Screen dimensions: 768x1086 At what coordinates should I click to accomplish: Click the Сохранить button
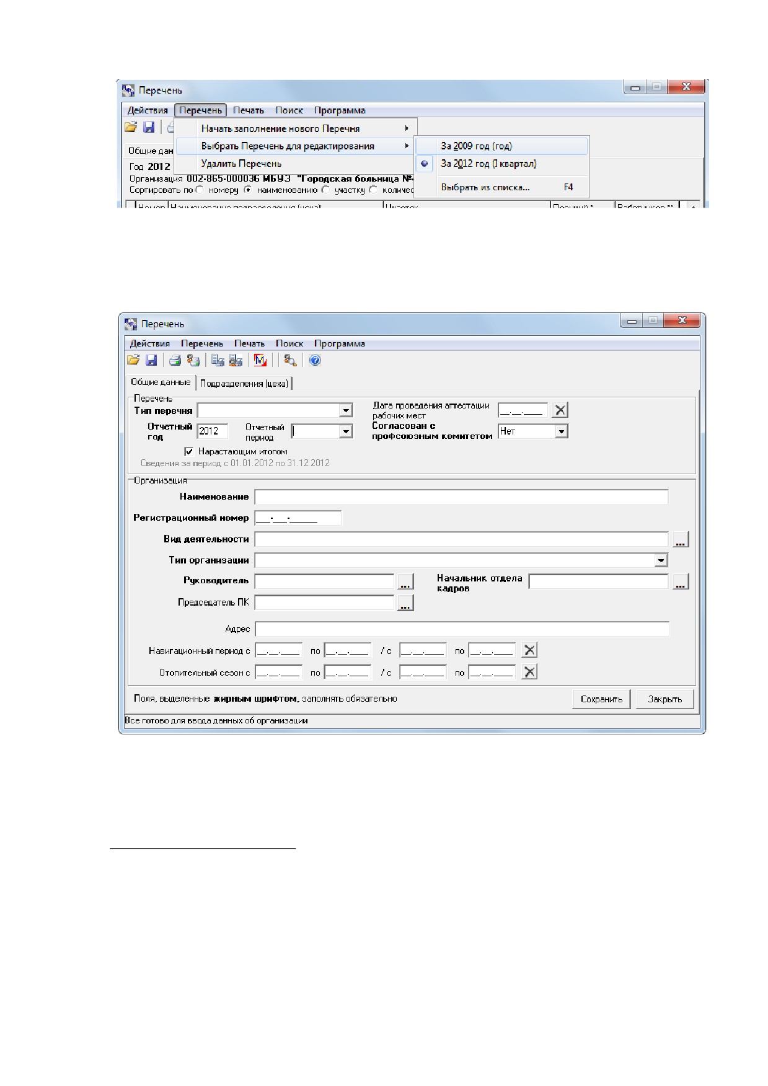[601, 699]
